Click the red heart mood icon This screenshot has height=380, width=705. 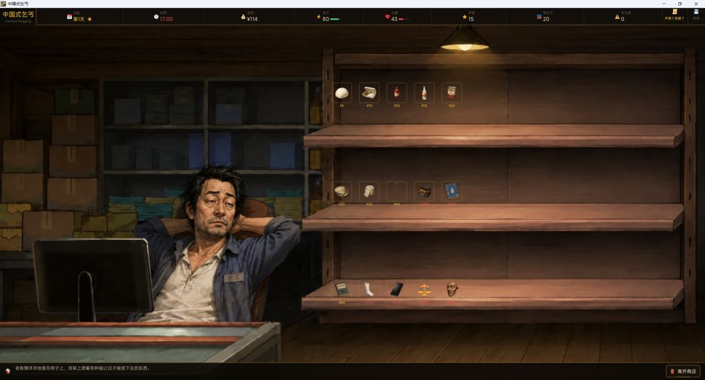[387, 17]
